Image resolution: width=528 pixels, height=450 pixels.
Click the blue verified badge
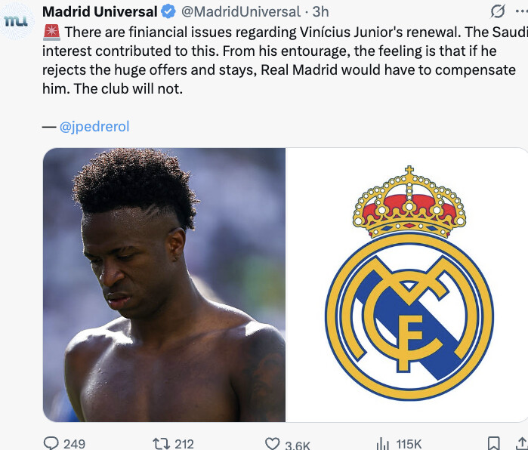point(168,12)
